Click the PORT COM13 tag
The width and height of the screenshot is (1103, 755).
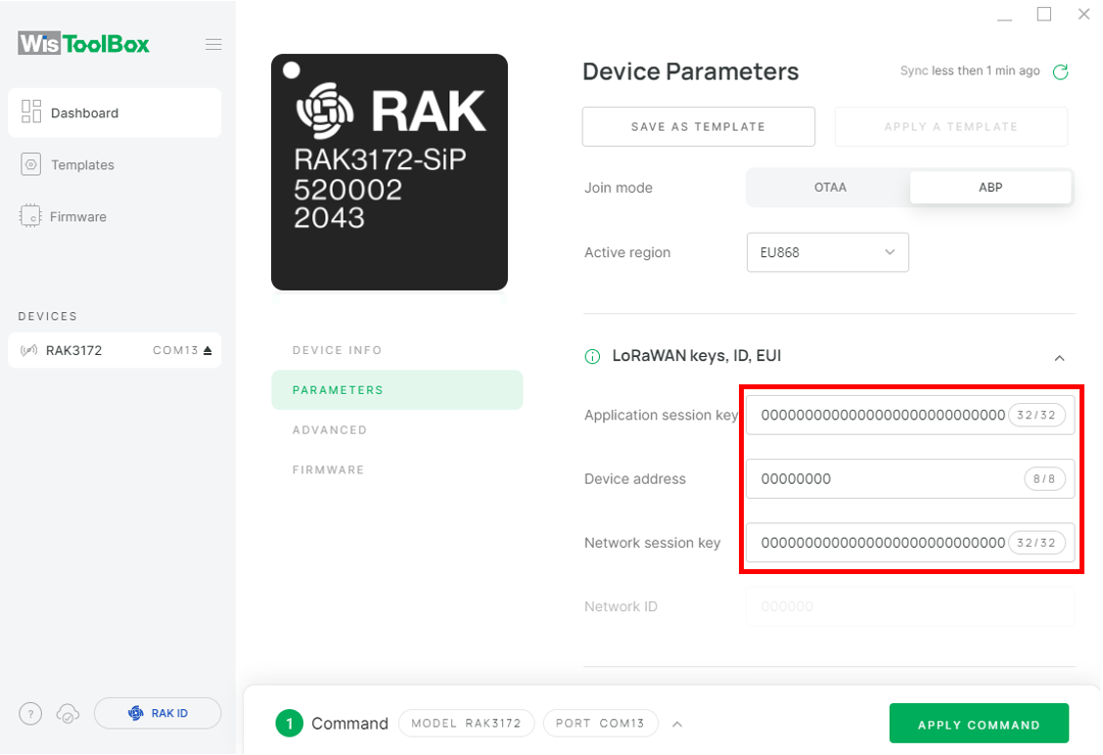pos(600,723)
